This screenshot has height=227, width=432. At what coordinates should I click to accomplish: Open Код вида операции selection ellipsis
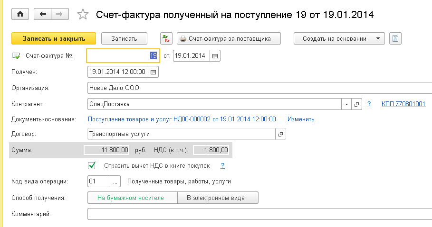(x=115, y=182)
